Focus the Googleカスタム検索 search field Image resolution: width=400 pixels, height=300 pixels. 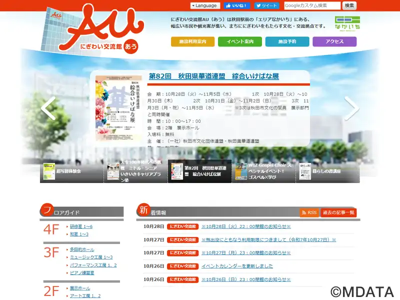pos(312,5)
